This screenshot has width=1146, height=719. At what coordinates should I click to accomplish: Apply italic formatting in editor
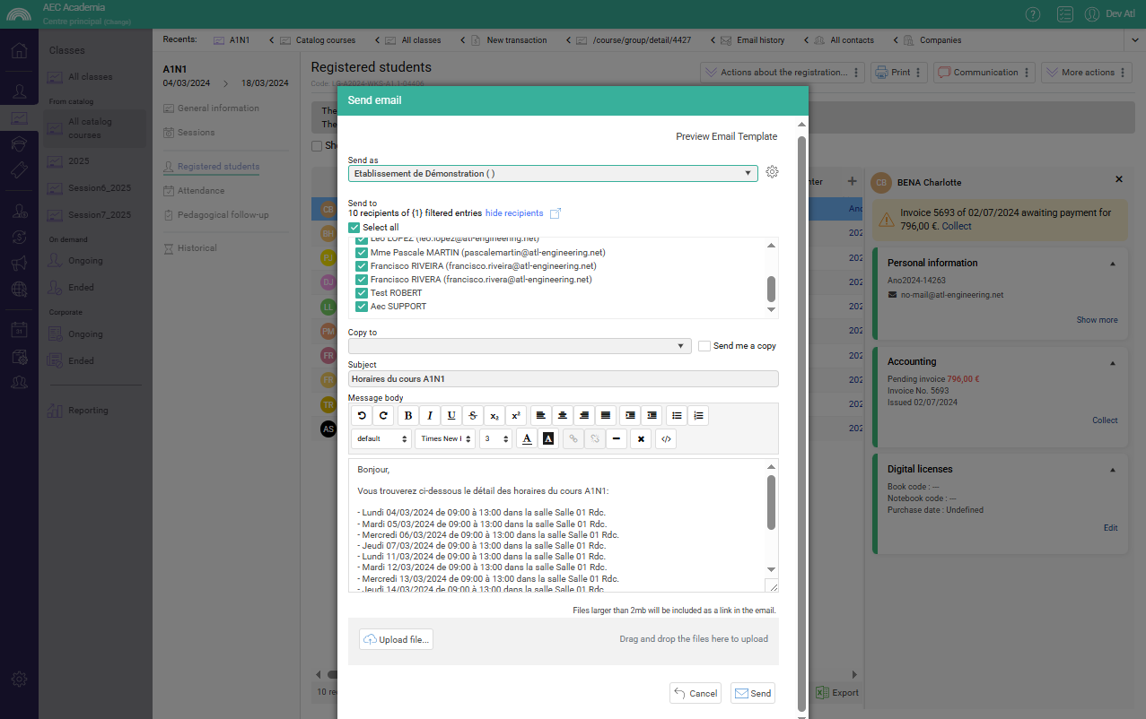(x=430, y=415)
